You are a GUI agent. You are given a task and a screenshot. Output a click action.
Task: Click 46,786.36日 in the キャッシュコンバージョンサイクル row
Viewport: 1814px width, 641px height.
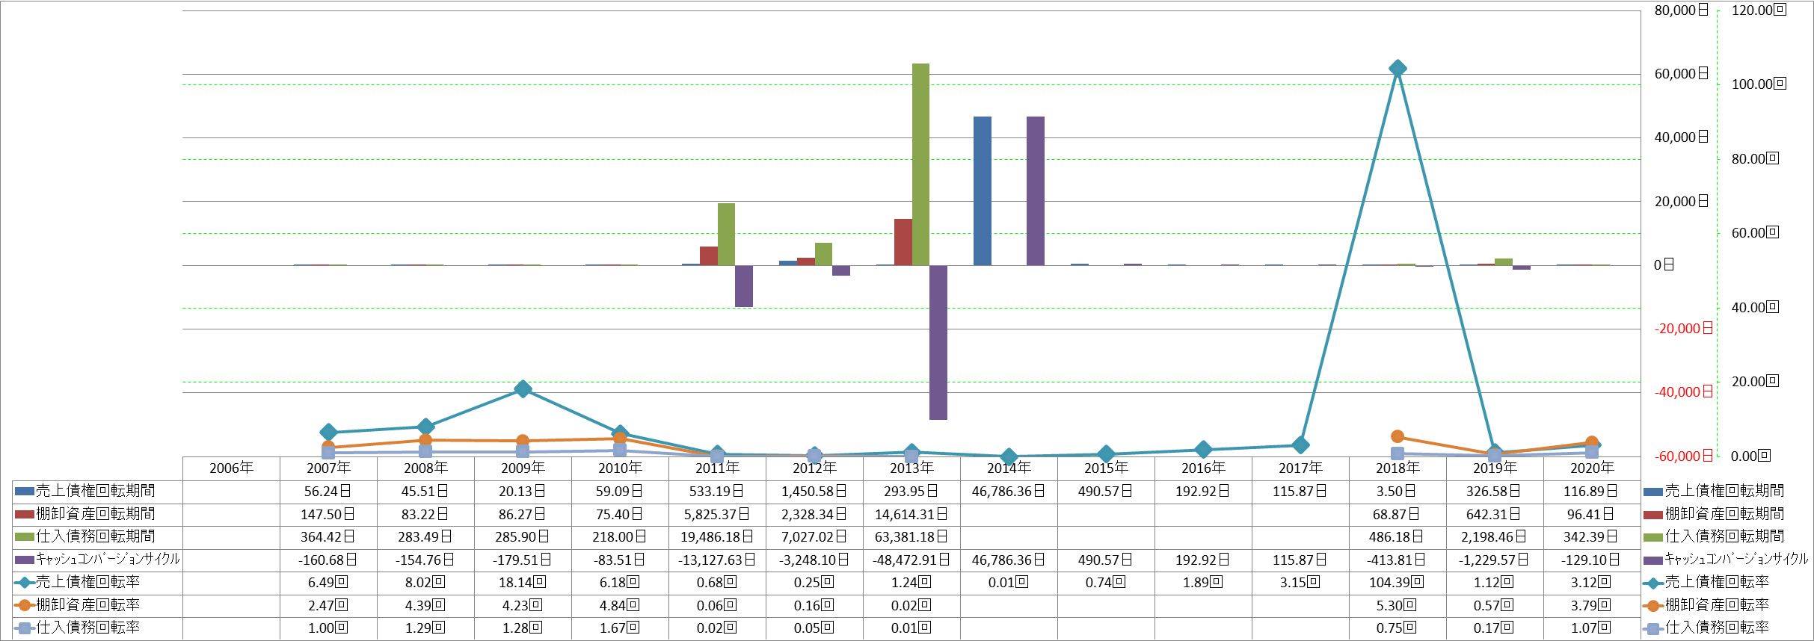pos(1009,560)
